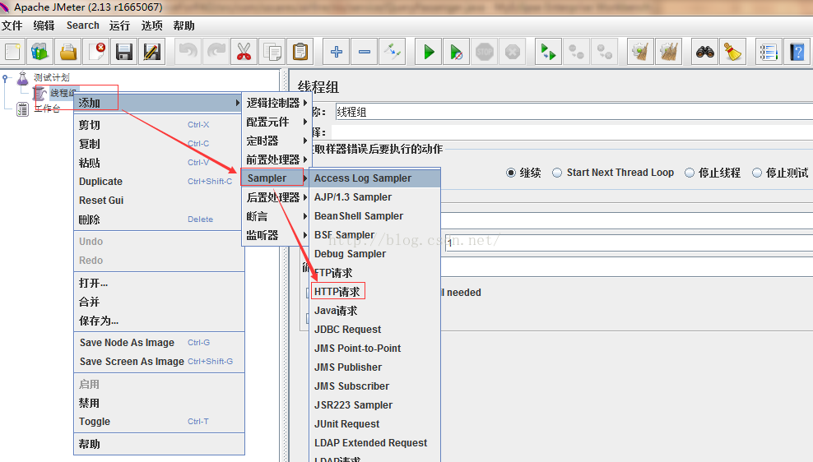Click the Redo arrow icon
Screen dimensions: 813x462
pyautogui.click(x=216, y=52)
